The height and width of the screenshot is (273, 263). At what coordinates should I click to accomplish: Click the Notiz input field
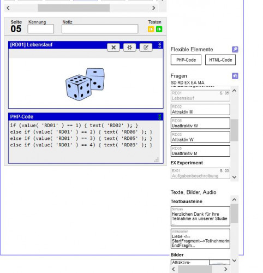100,29
